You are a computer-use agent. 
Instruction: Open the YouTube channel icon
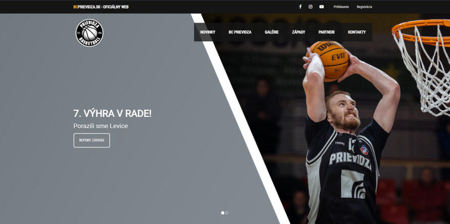[322, 7]
